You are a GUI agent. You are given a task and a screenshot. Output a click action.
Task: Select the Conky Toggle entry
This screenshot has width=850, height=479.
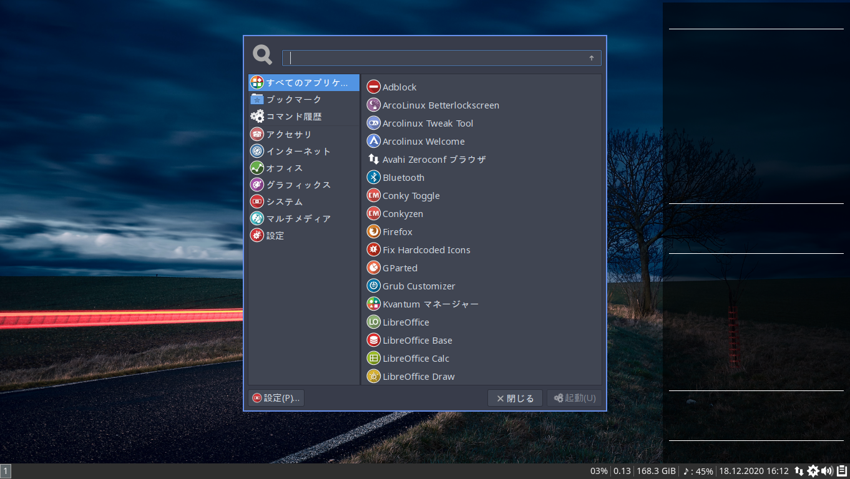tap(481, 195)
